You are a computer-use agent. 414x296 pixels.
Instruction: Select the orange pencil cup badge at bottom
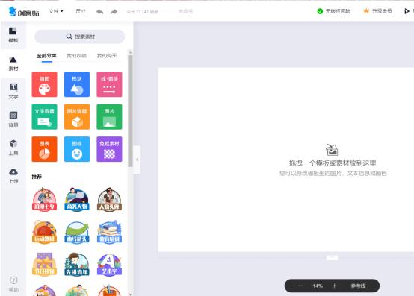(x=109, y=290)
